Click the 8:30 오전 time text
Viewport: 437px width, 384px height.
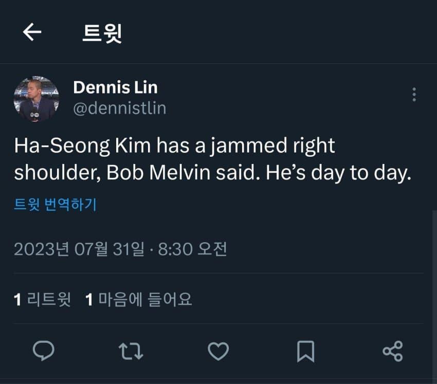click(x=192, y=249)
